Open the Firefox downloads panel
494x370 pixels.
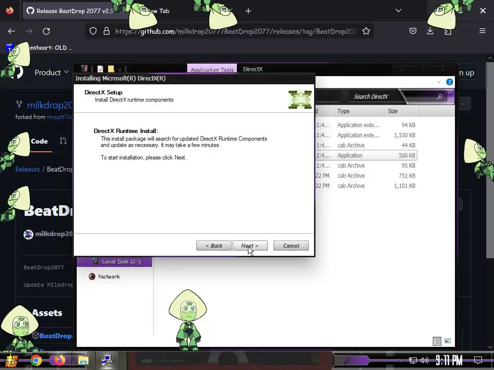(430, 31)
